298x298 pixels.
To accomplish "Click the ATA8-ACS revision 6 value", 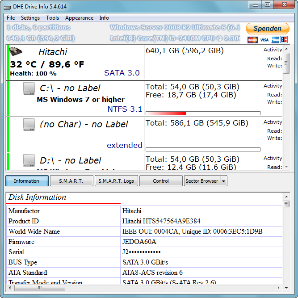I will tap(152, 273).
